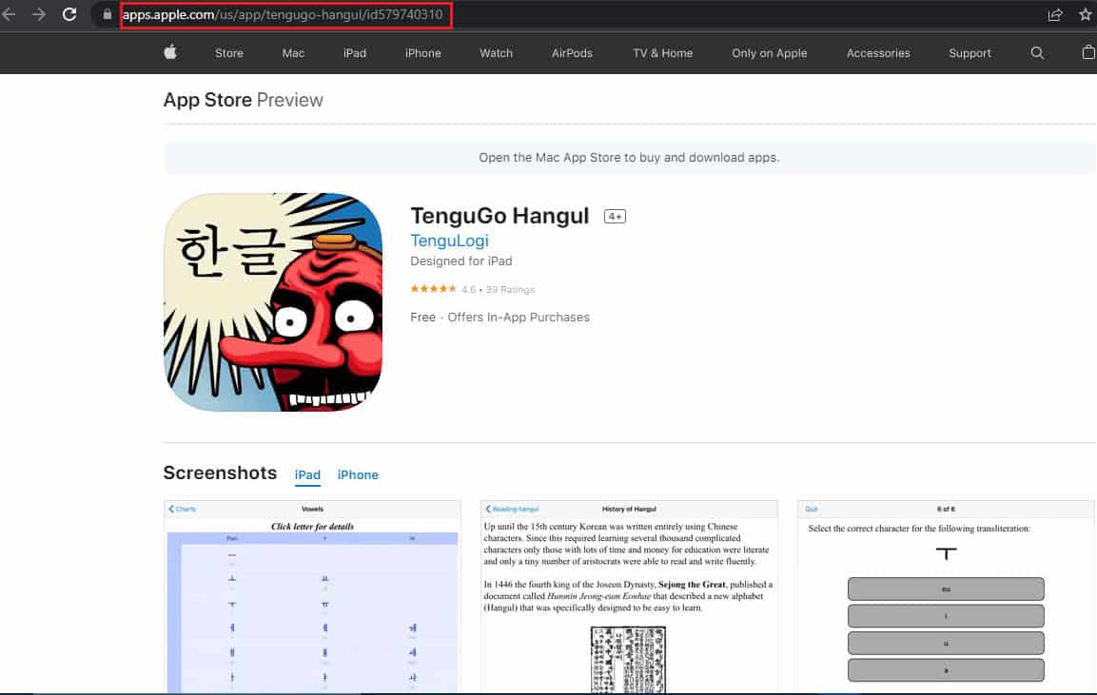
Task: Open the Quiz screenshot thumbnail
Action: pyautogui.click(x=946, y=596)
